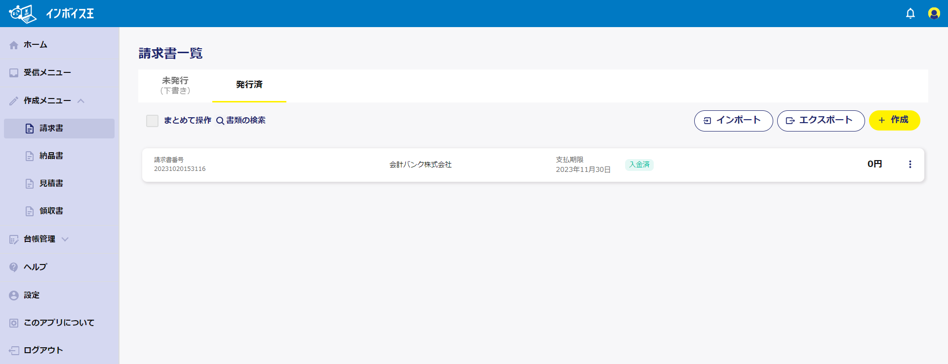Click the home icon in sidebar
This screenshot has width=948, height=364.
tap(14, 45)
